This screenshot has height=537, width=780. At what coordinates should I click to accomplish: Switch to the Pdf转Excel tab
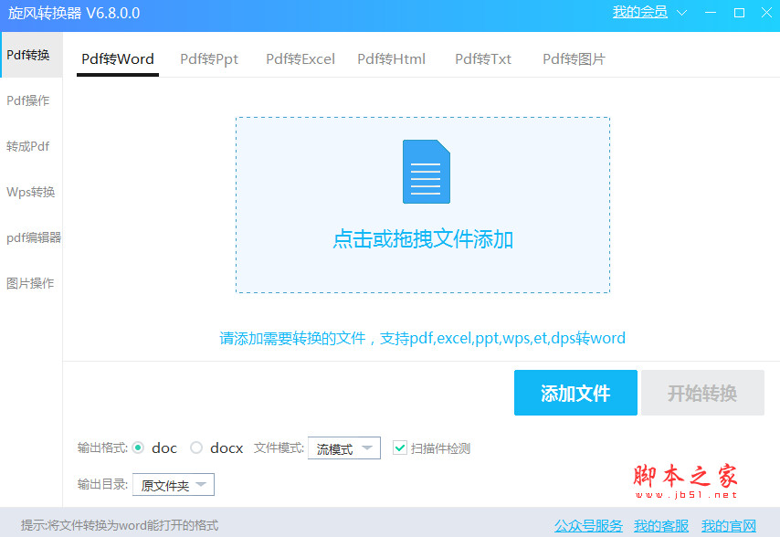300,58
